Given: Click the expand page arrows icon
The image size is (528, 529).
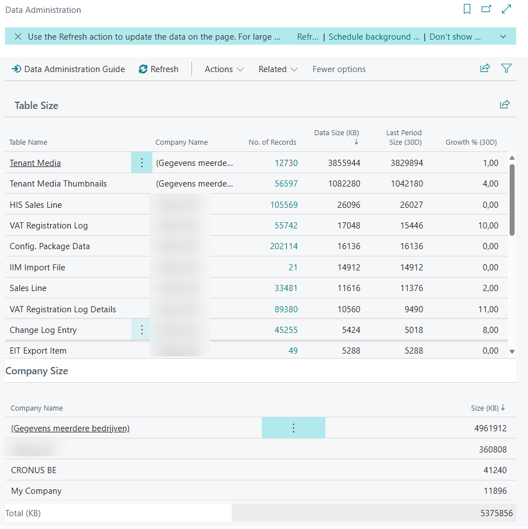Looking at the screenshot, I should pos(506,9).
